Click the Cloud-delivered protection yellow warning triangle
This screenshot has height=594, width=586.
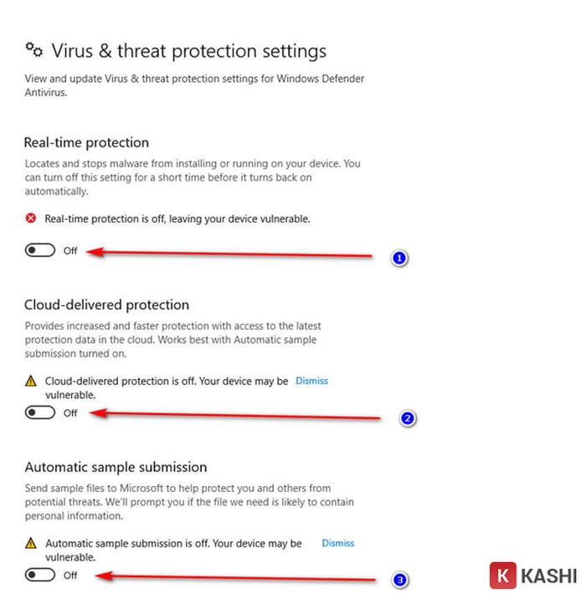(31, 381)
